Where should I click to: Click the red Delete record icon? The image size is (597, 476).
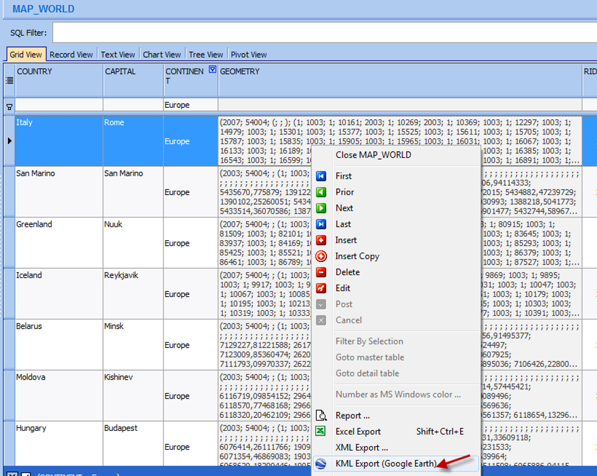pyautogui.click(x=321, y=272)
